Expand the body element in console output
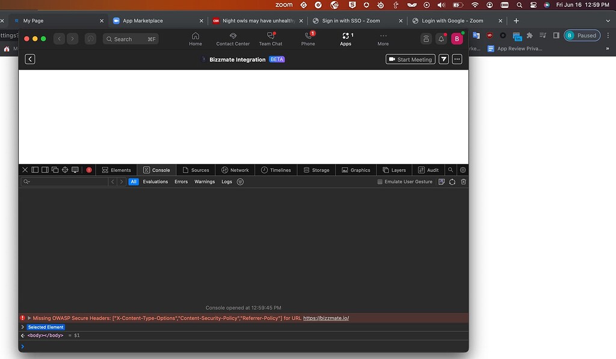The height and width of the screenshot is (359, 616). click(23, 336)
